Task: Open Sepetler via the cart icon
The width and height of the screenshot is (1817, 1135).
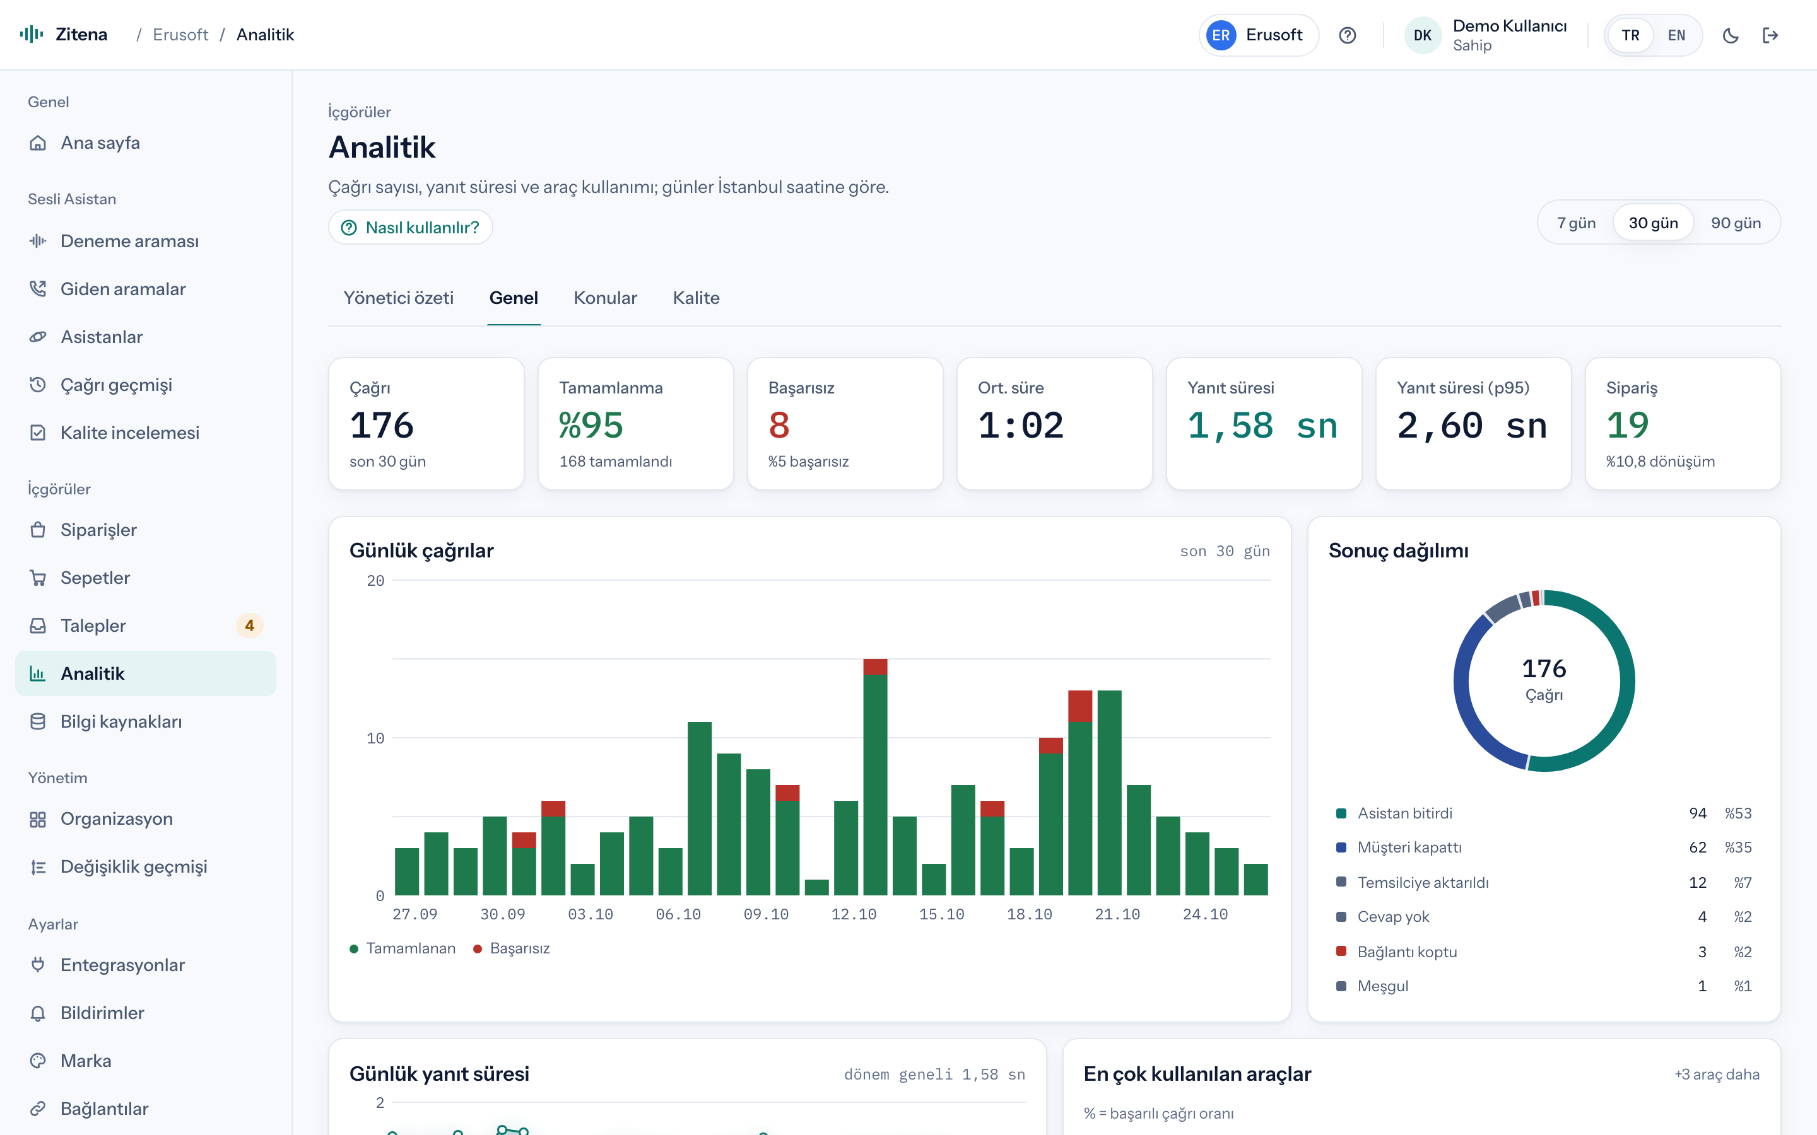Action: click(x=38, y=578)
